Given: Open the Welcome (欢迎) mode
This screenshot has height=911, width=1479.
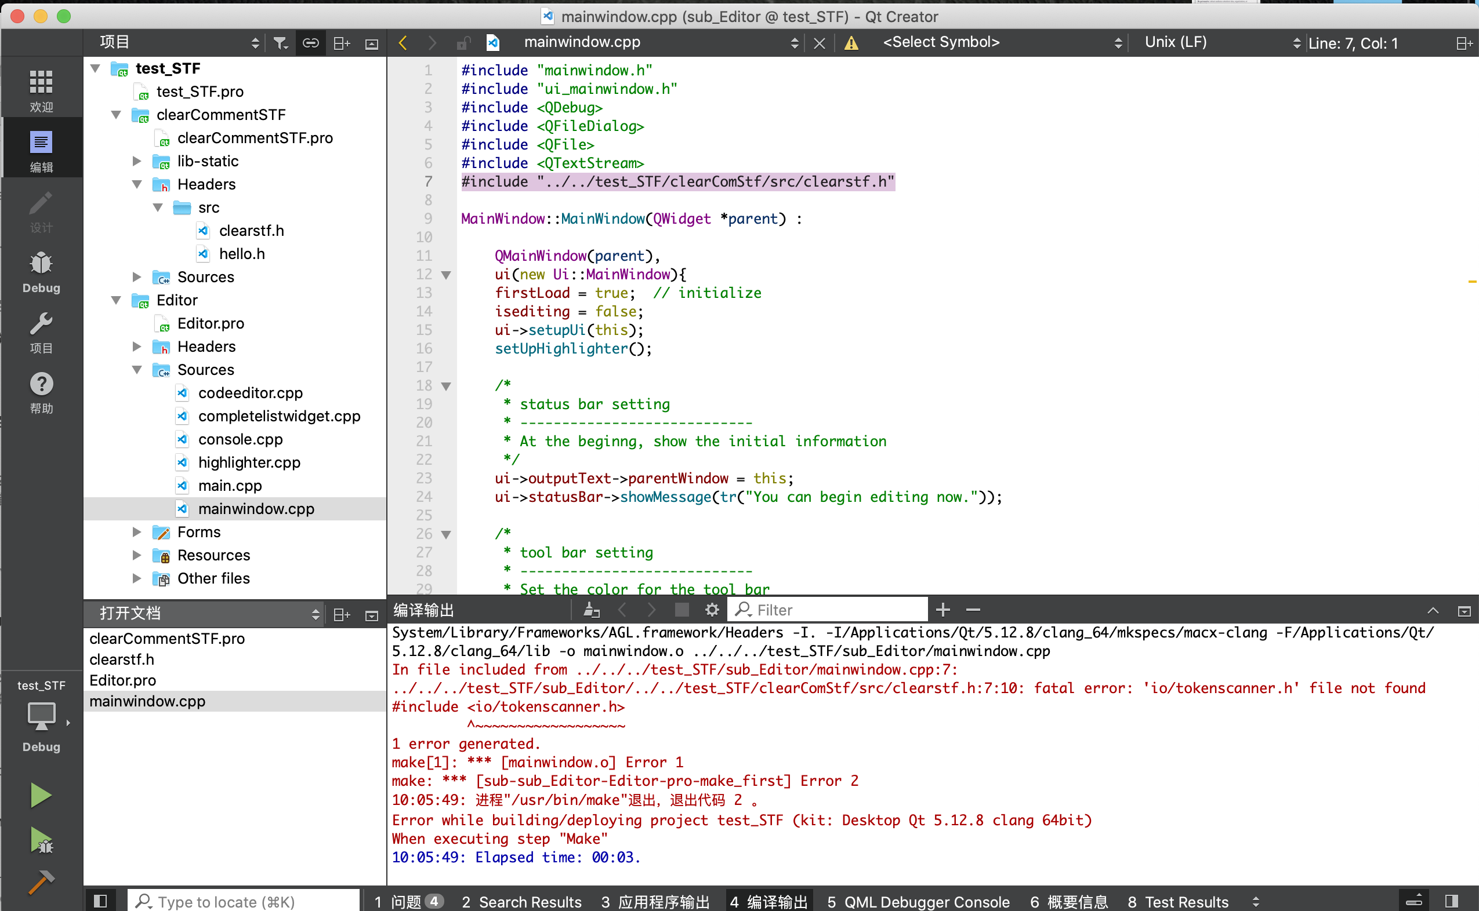Looking at the screenshot, I should tap(41, 89).
